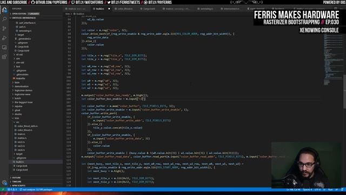Screen dimensions: 346x195
Task: Collapse the src folder
Action: point(17,122)
